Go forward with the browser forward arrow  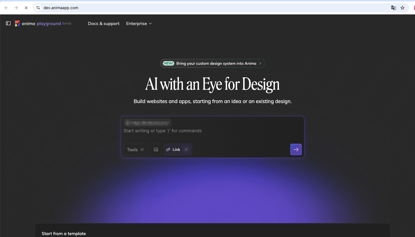click(16, 8)
